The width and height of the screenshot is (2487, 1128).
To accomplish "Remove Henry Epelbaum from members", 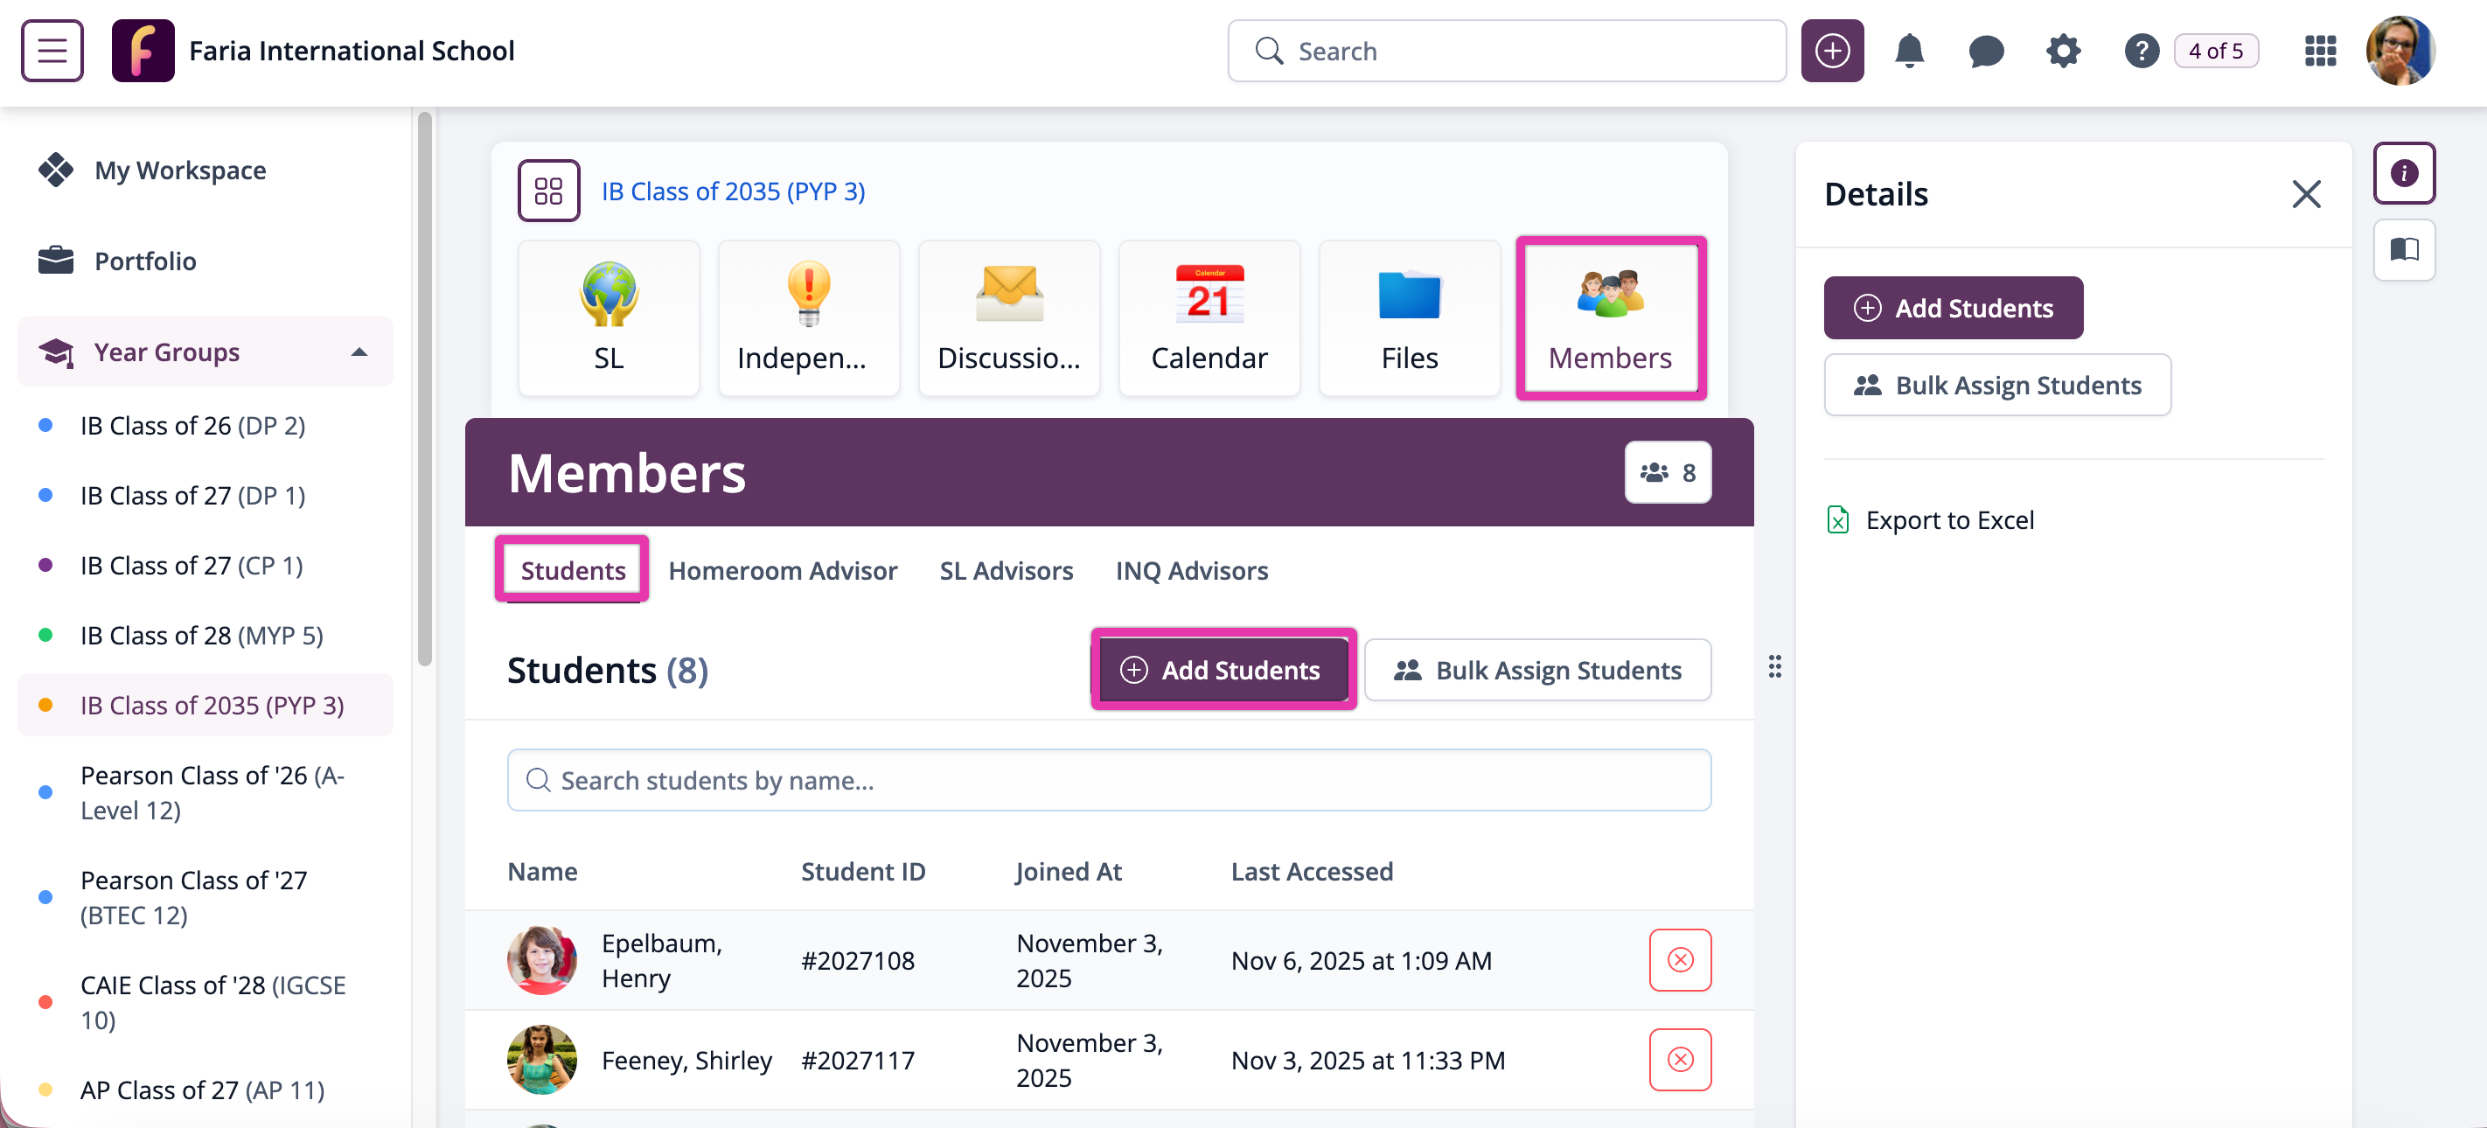I will coord(1680,960).
